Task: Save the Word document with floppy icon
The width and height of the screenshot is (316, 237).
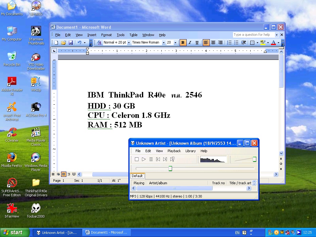Action: click(71, 43)
